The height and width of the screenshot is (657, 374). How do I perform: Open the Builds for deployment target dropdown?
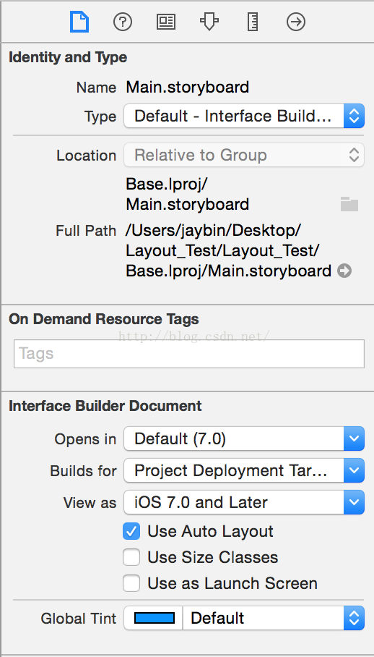click(244, 470)
